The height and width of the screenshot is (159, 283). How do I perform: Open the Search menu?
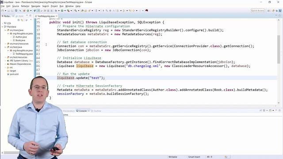(x=46, y=6)
